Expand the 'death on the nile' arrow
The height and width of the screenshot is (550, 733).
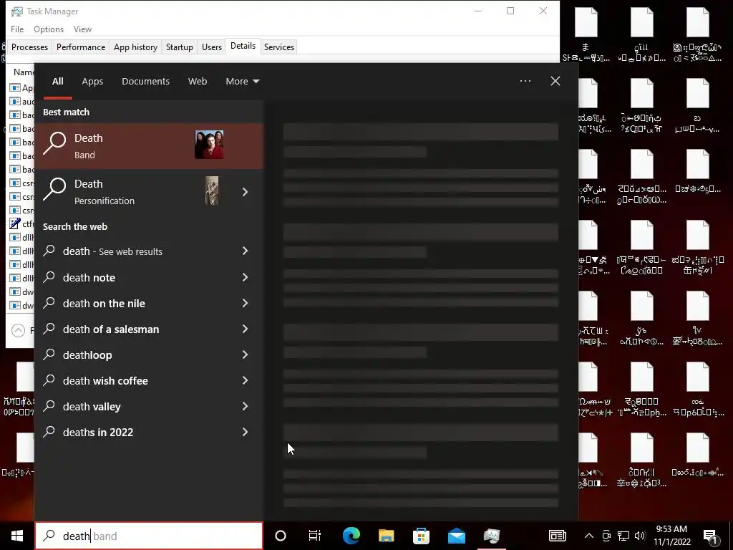(245, 303)
